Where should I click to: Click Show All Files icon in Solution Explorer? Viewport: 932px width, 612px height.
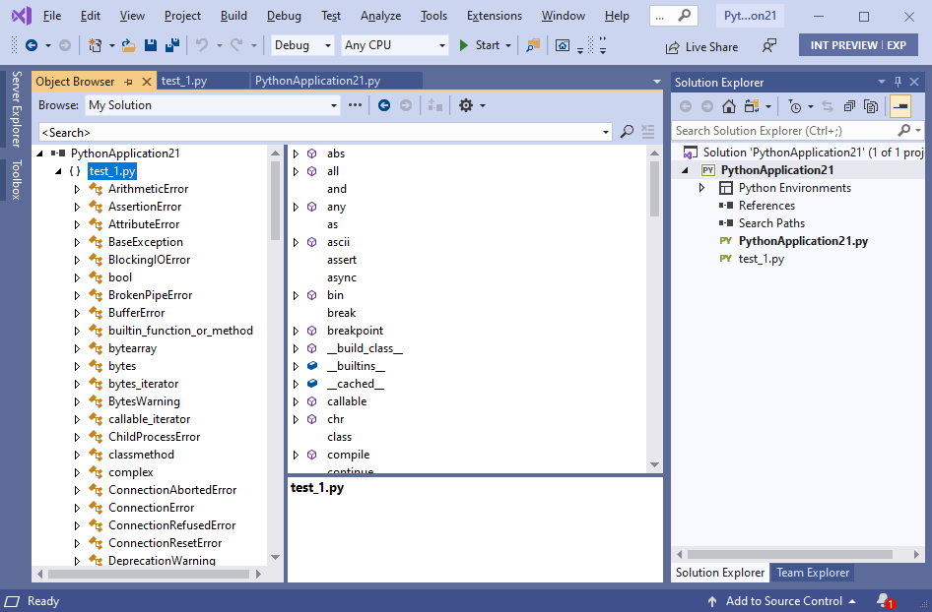click(871, 106)
